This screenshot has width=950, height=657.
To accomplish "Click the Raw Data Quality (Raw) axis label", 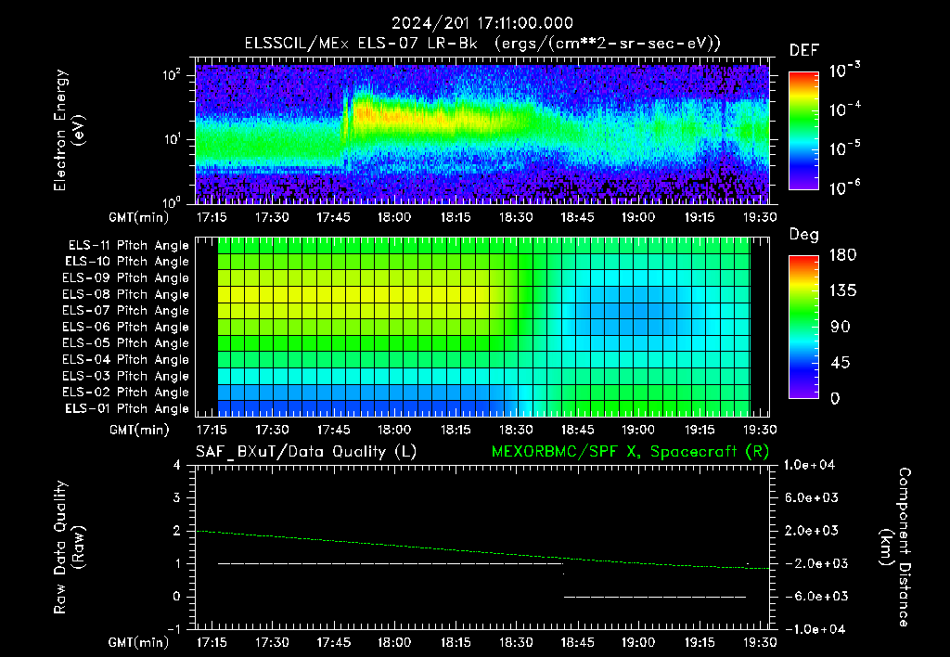I will coord(69,547).
